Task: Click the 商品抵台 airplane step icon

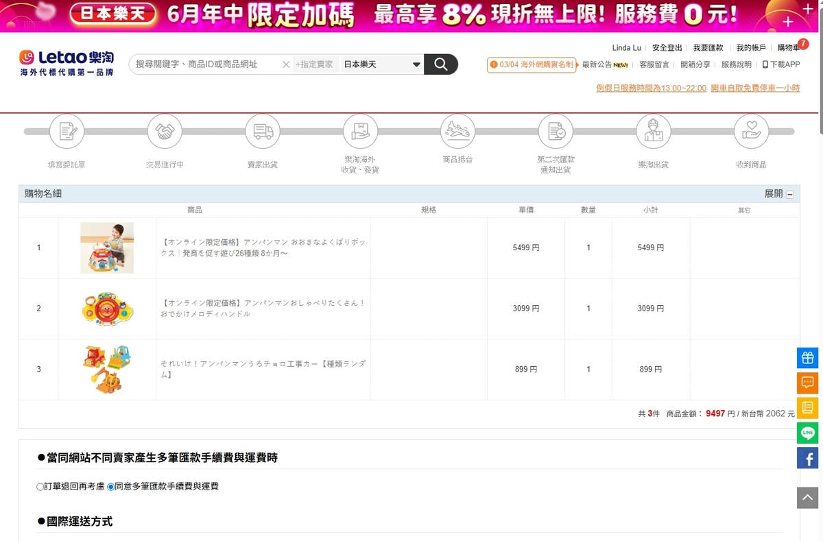Action: [x=458, y=131]
